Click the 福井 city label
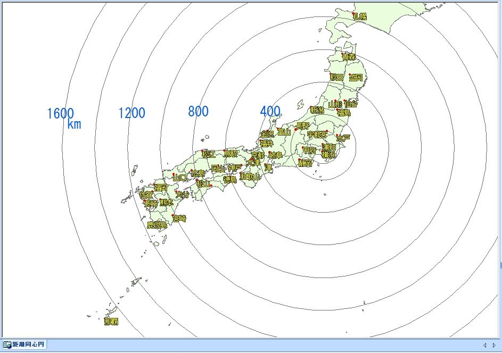Screen dimensions: 502x353 point(267,143)
